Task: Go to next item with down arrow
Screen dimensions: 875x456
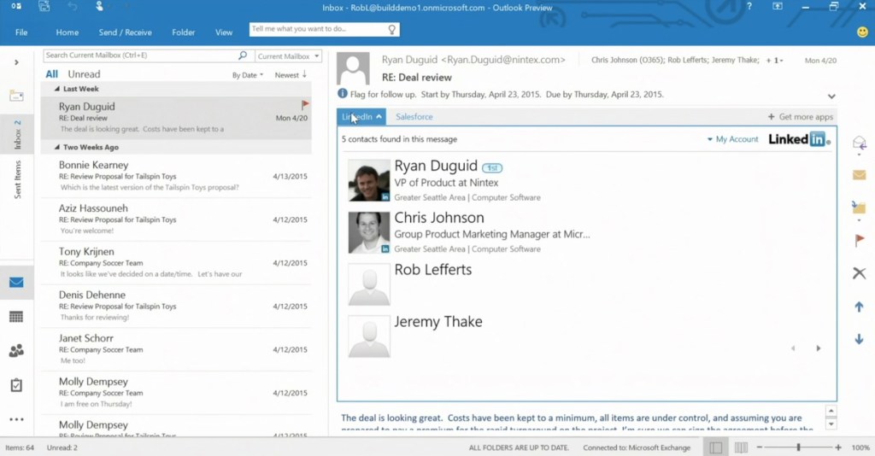Action: [859, 339]
